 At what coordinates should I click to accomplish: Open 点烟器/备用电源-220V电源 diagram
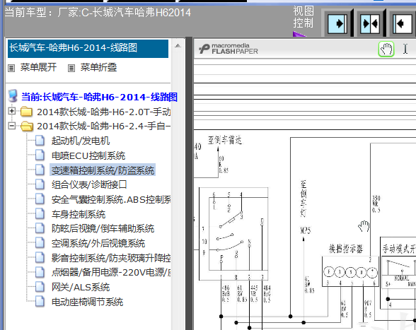(111, 272)
